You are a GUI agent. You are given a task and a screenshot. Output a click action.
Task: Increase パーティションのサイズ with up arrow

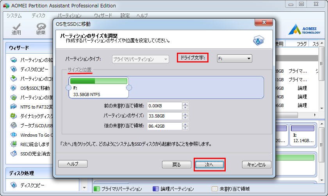coord(185,114)
